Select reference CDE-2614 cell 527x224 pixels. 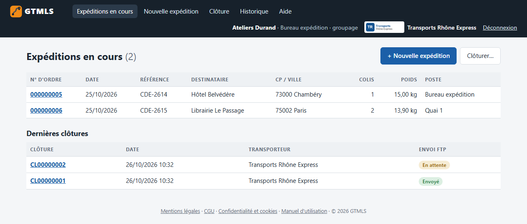click(154, 95)
